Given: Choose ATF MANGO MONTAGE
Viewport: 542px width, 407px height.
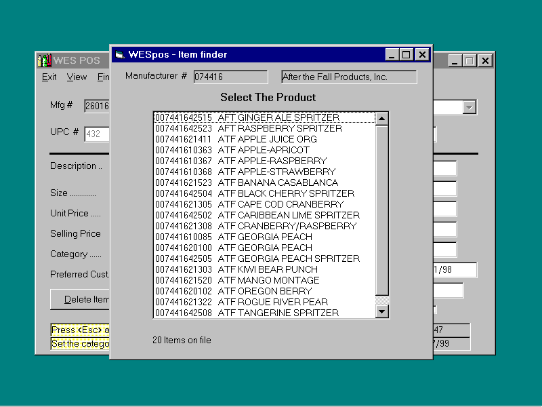Looking at the screenshot, I should pos(264,280).
